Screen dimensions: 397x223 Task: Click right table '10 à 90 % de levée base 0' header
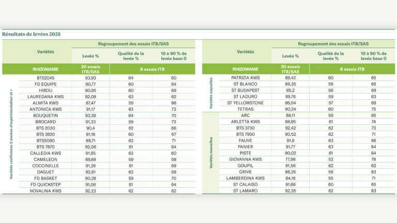tap(373, 56)
